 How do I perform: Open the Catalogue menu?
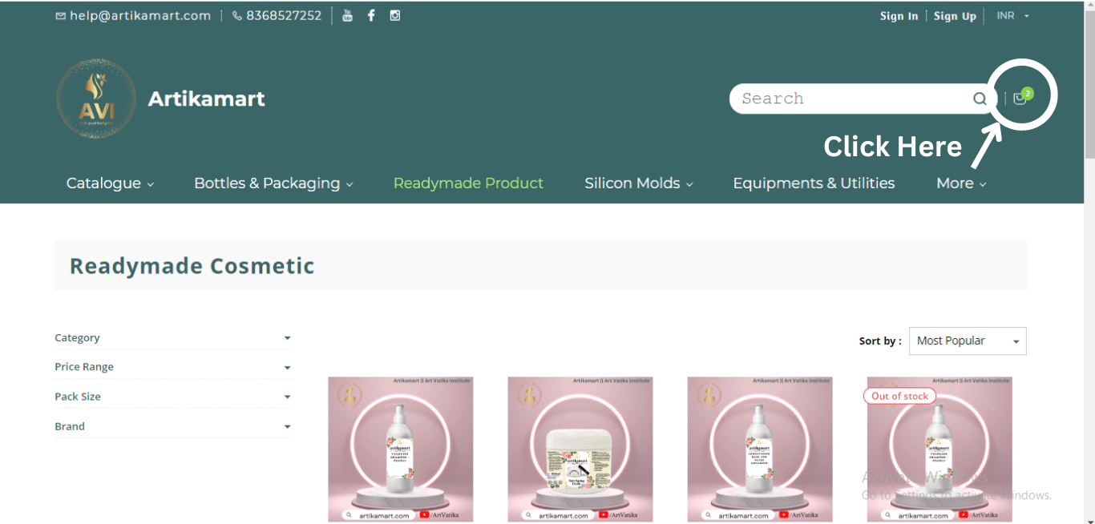coord(110,183)
